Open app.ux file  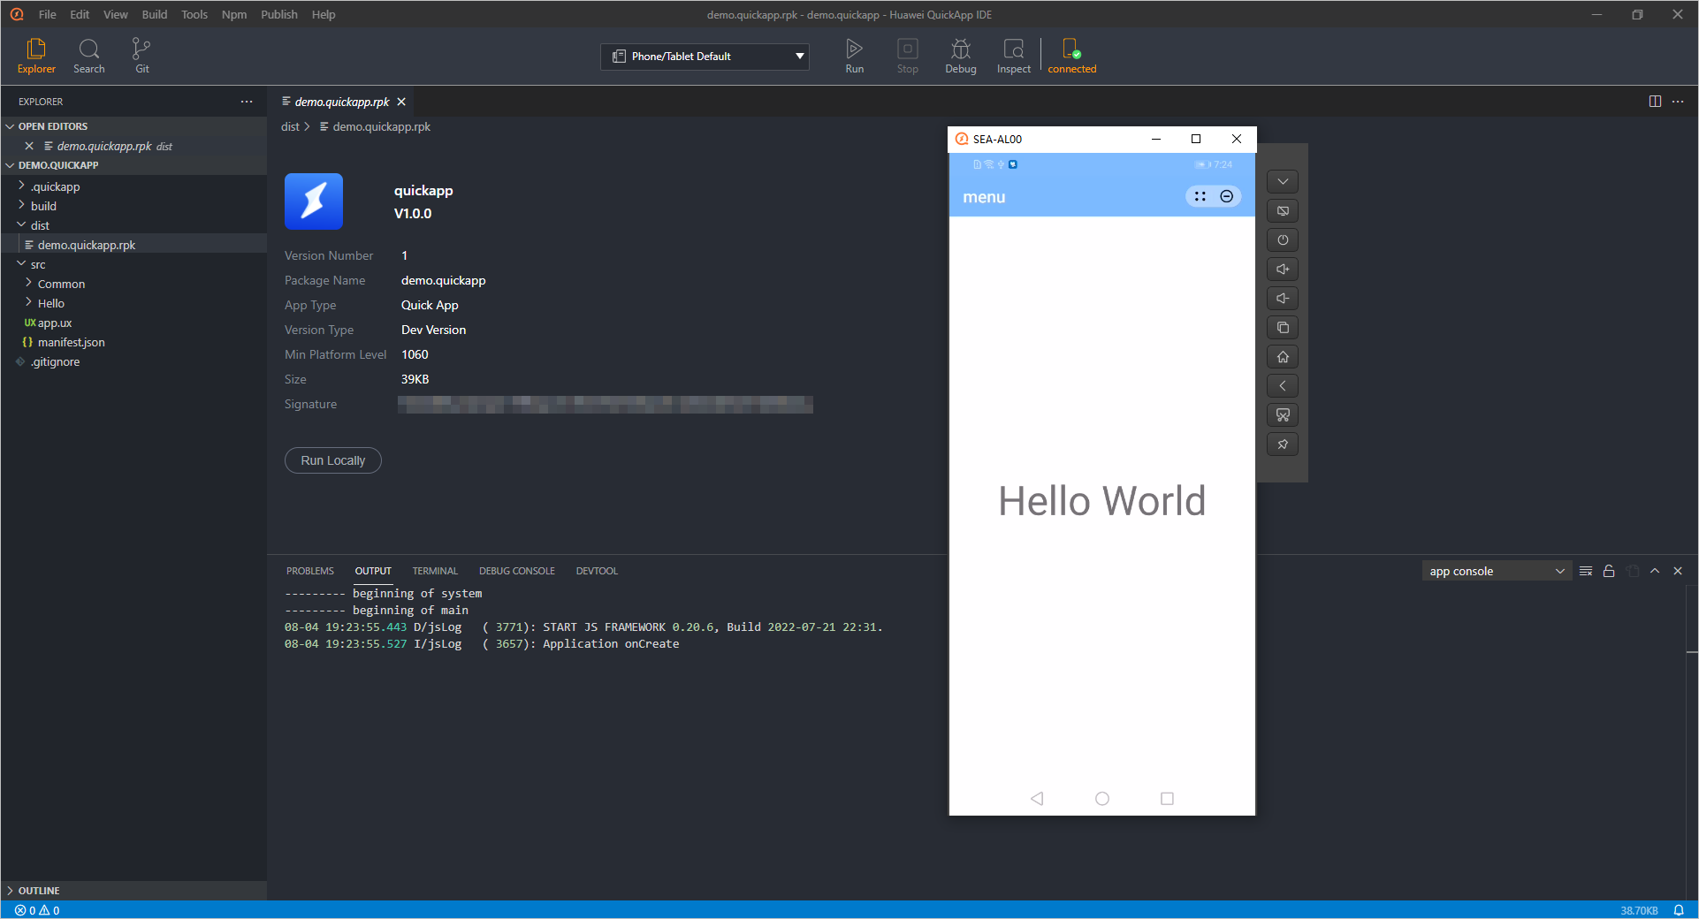coord(133,323)
